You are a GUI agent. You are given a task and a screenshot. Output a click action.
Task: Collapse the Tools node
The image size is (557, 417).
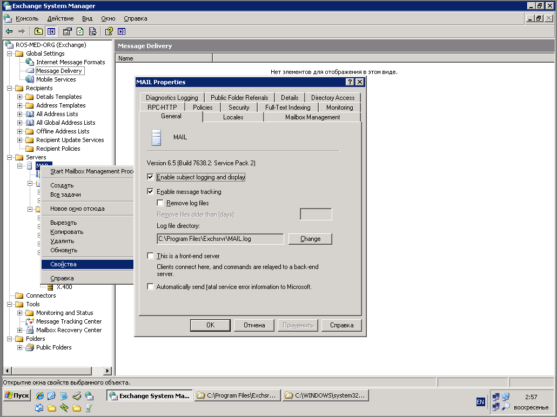[x=10, y=304]
